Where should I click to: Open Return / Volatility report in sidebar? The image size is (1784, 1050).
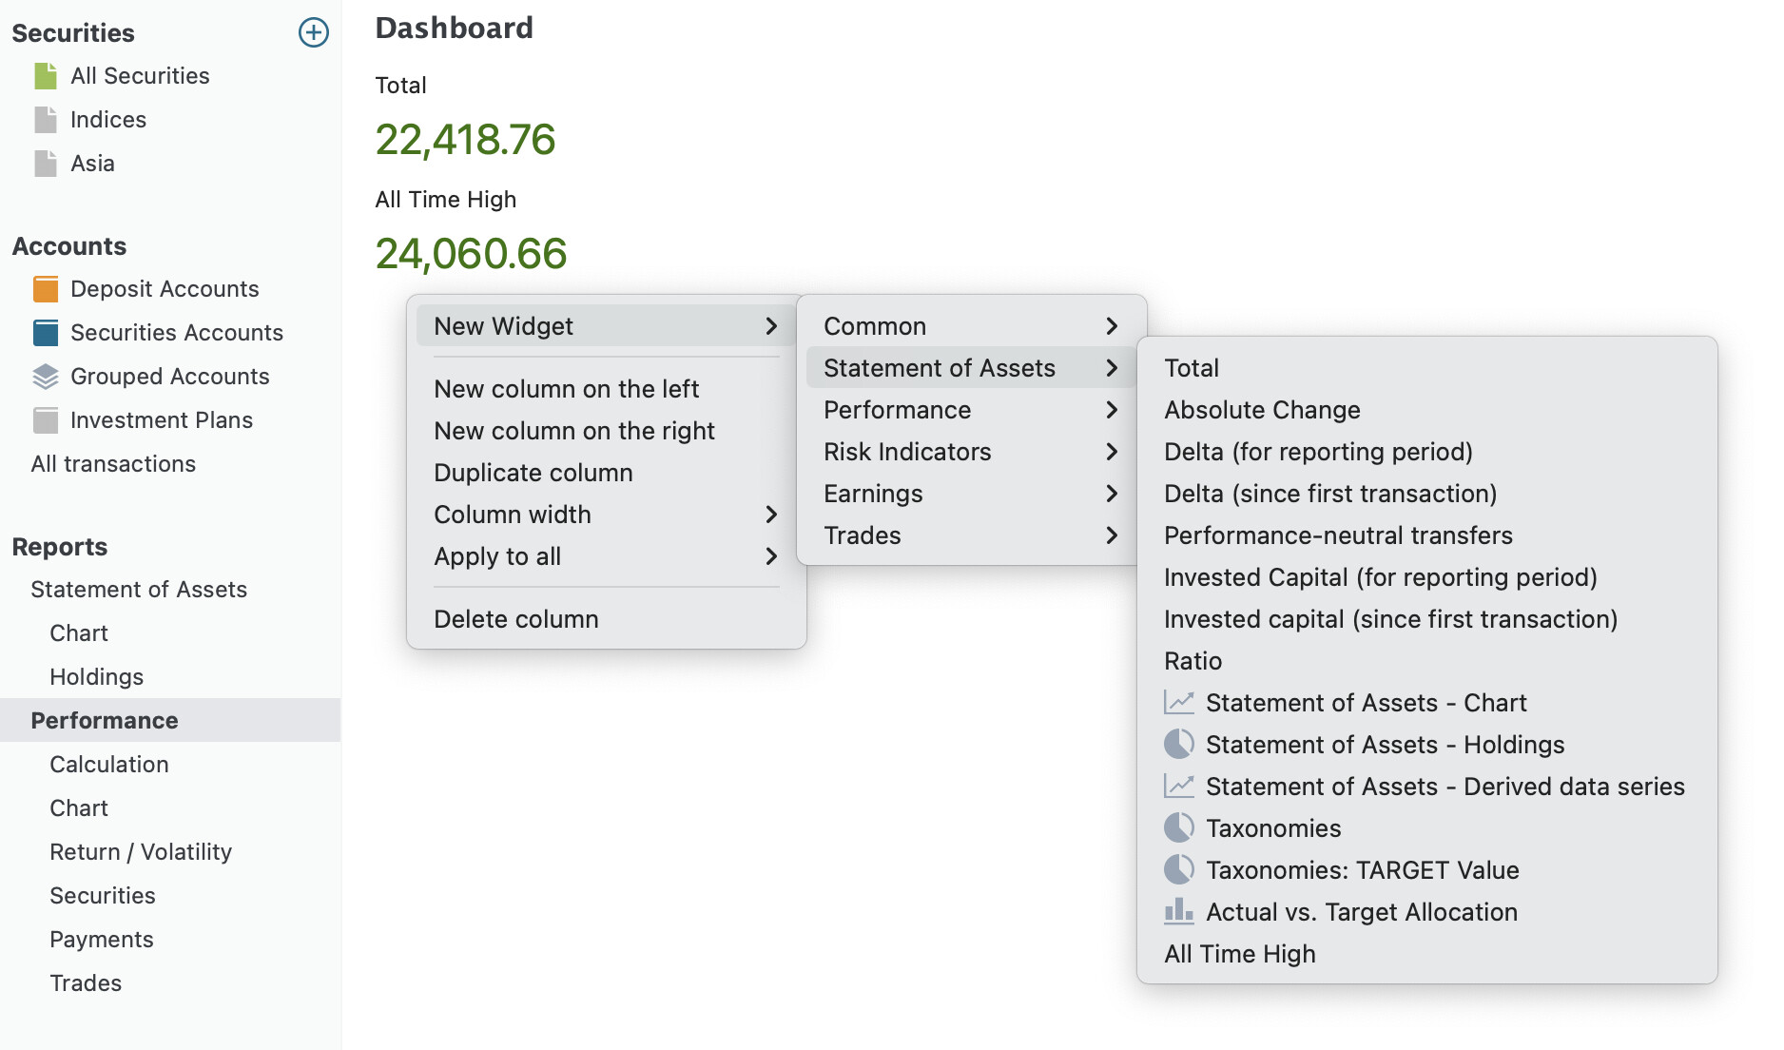[141, 852]
